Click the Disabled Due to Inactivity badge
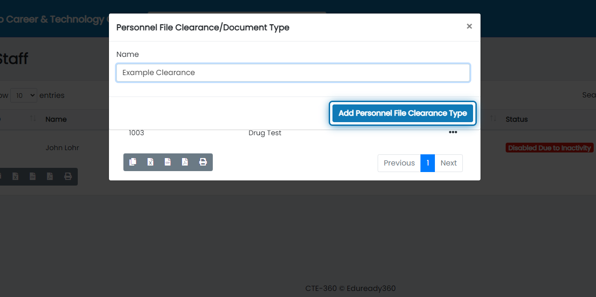 (549, 148)
